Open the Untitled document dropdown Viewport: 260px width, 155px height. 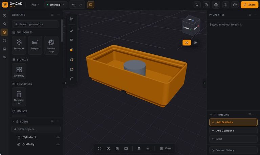click(56, 5)
